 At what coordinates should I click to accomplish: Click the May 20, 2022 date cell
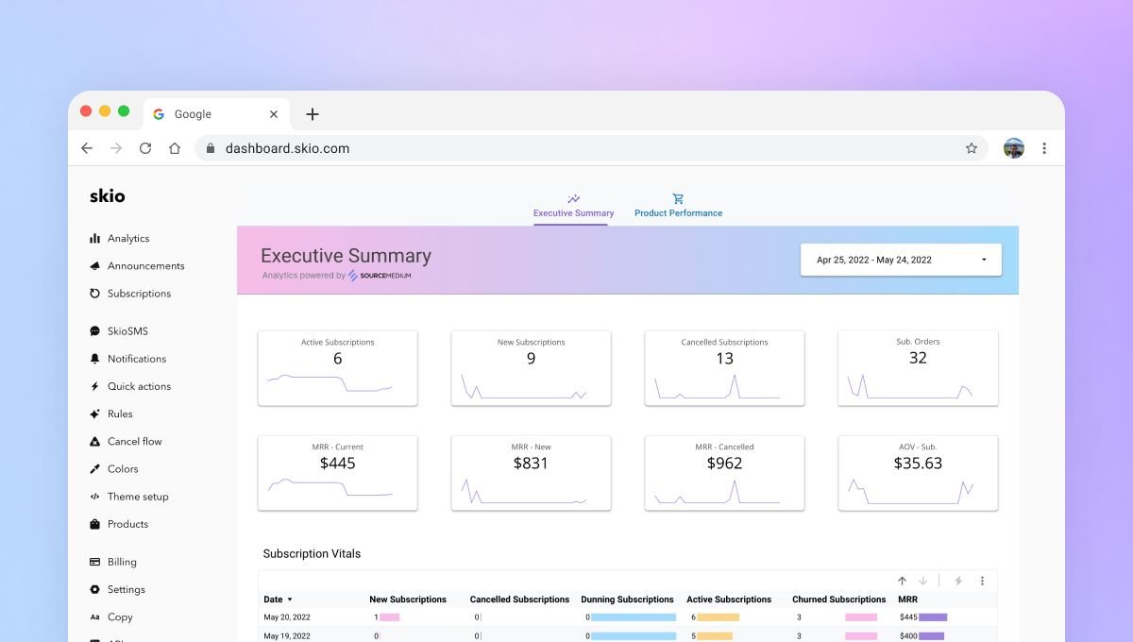287,617
